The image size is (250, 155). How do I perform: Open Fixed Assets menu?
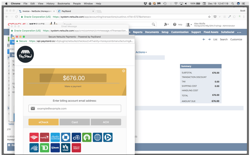(x=211, y=32)
